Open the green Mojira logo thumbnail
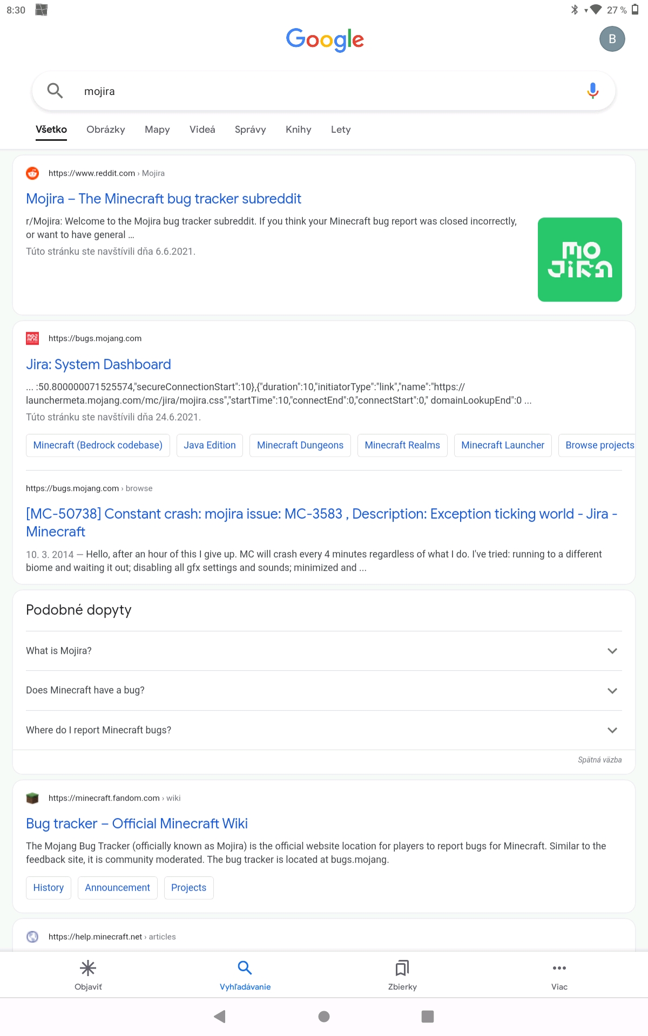This screenshot has width=648, height=1036. coord(580,260)
